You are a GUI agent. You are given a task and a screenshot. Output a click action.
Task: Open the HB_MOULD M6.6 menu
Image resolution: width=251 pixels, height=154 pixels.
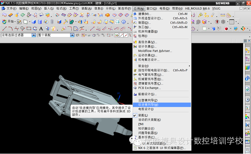click(x=197, y=9)
